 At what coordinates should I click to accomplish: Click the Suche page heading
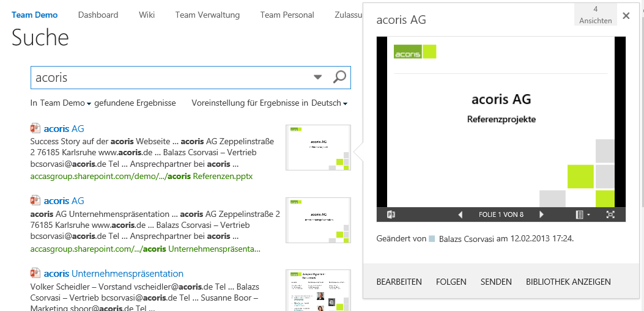[40, 38]
